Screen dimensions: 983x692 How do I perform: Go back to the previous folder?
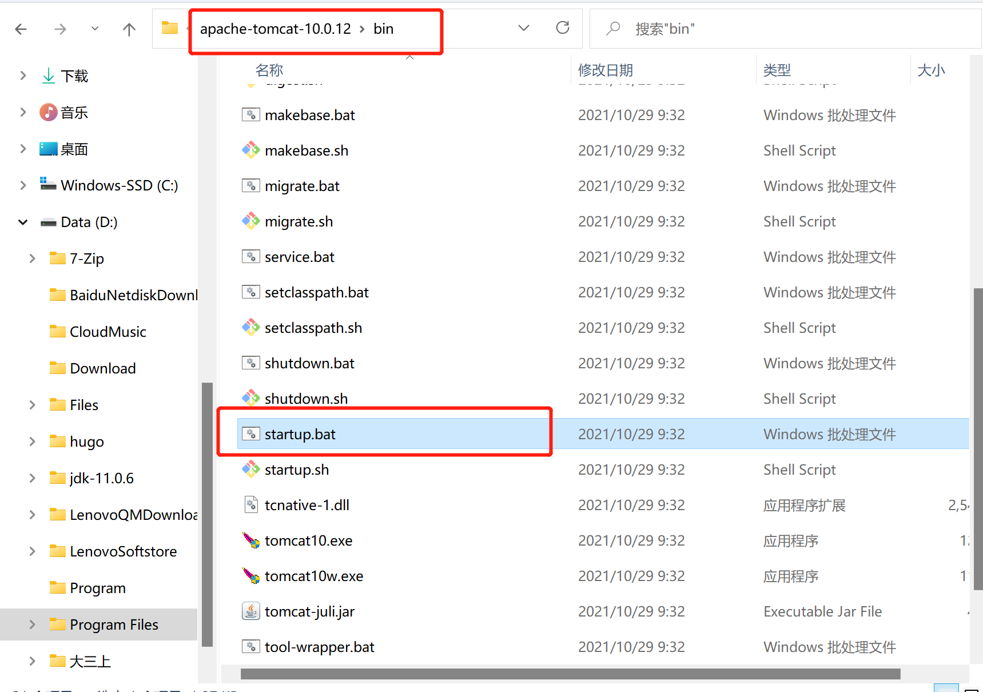(x=21, y=29)
